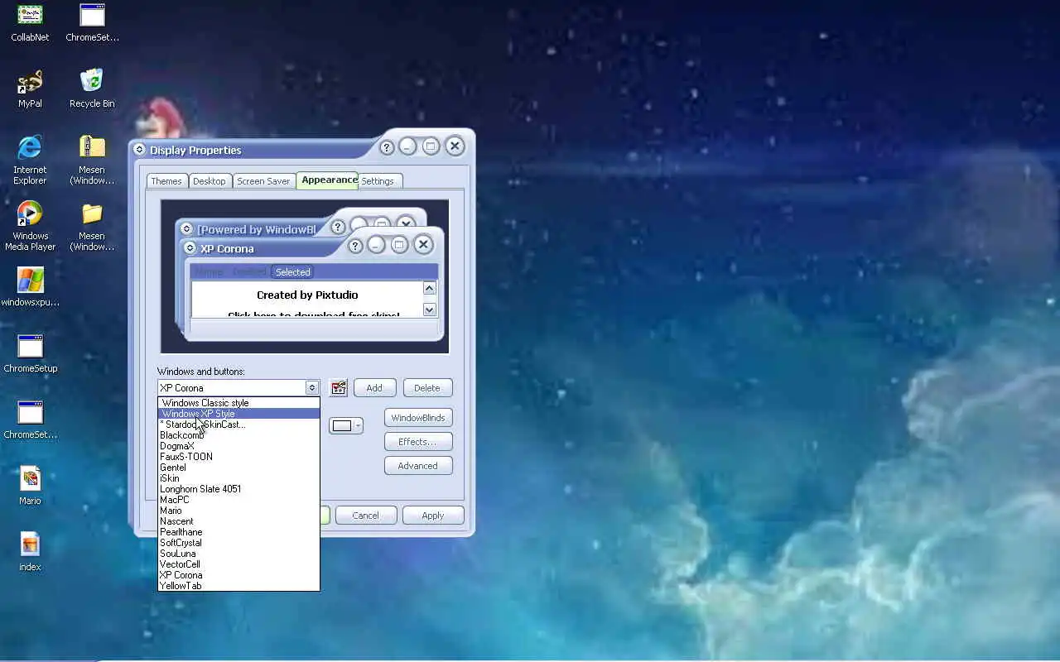Viewport: 1060px width, 662px height.
Task: Collapse the XP Corona style dropdown
Action: tap(311, 387)
